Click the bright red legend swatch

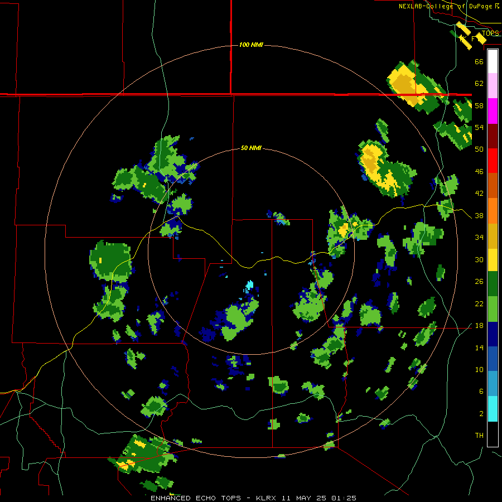(493, 161)
